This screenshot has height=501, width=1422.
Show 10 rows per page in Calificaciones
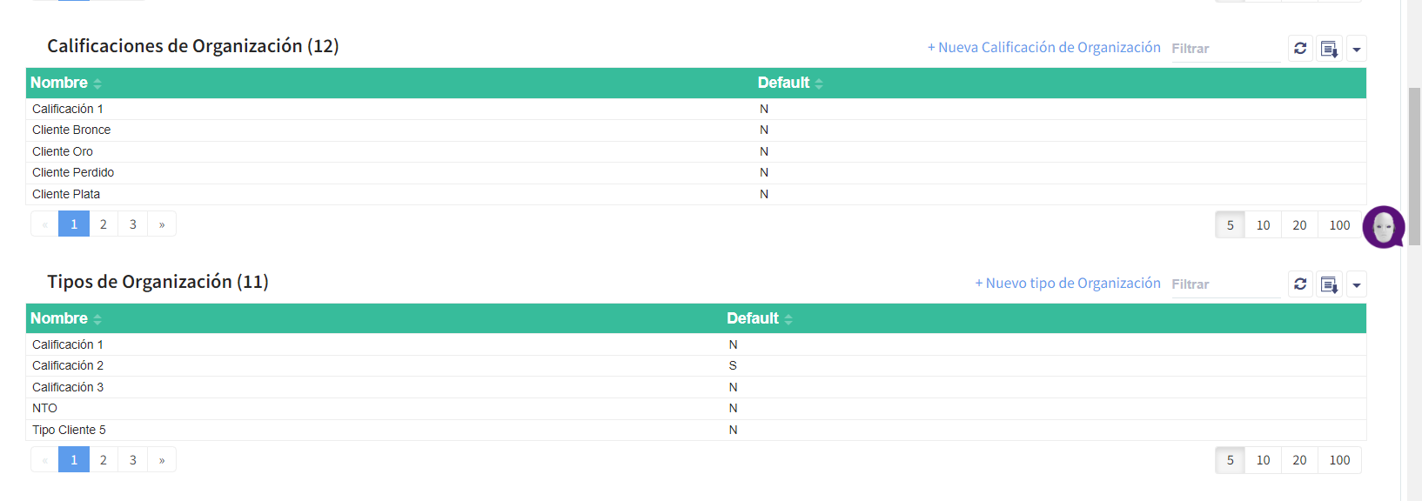point(1263,225)
